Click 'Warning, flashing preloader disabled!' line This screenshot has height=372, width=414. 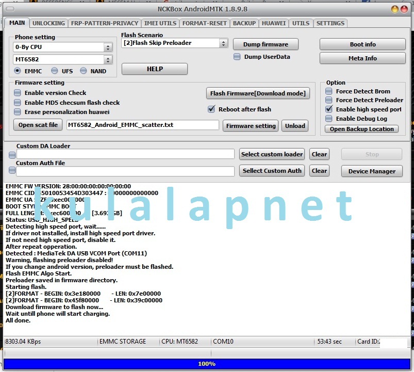point(59,260)
